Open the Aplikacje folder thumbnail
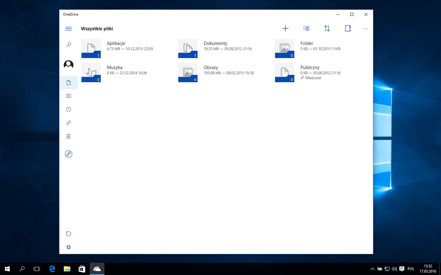Viewport: 441px width, 275px height. point(91,48)
